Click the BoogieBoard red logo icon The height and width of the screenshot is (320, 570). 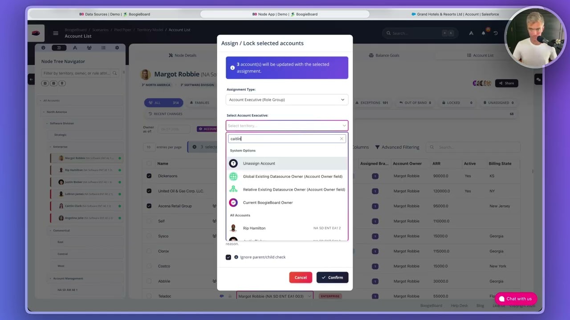36,33
